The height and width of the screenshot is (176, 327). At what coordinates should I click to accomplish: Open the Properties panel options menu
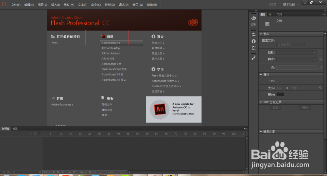click(324, 14)
